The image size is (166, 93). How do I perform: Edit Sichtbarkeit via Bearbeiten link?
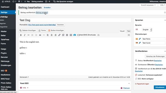[x=159, y=65]
